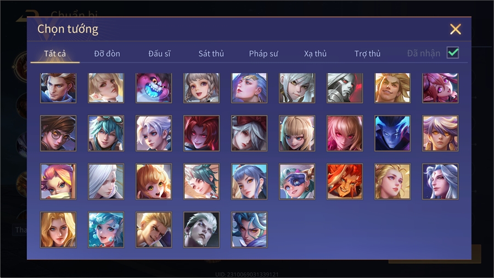Switch to the Trợ thủ tab

click(x=367, y=54)
